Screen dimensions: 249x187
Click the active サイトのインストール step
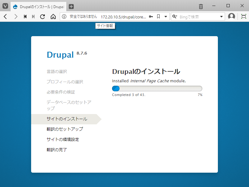(66, 119)
